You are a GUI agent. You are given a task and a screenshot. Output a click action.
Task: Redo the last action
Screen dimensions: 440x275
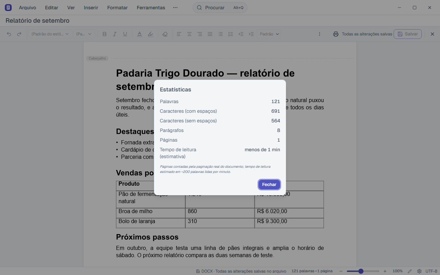click(x=19, y=34)
